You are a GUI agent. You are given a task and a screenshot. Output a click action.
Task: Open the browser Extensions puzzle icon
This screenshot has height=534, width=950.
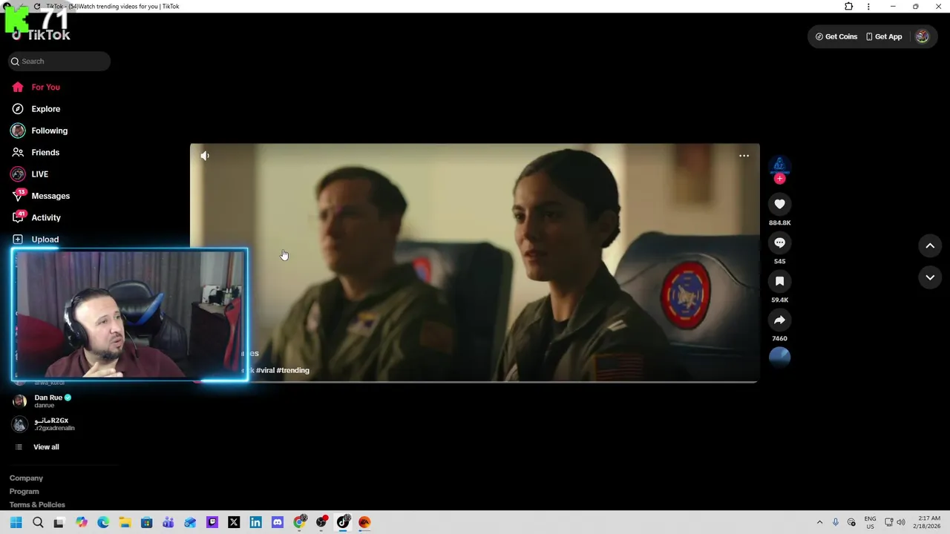(849, 7)
